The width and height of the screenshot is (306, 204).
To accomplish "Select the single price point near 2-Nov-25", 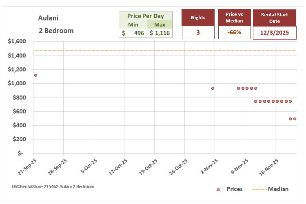I will 213,88.
